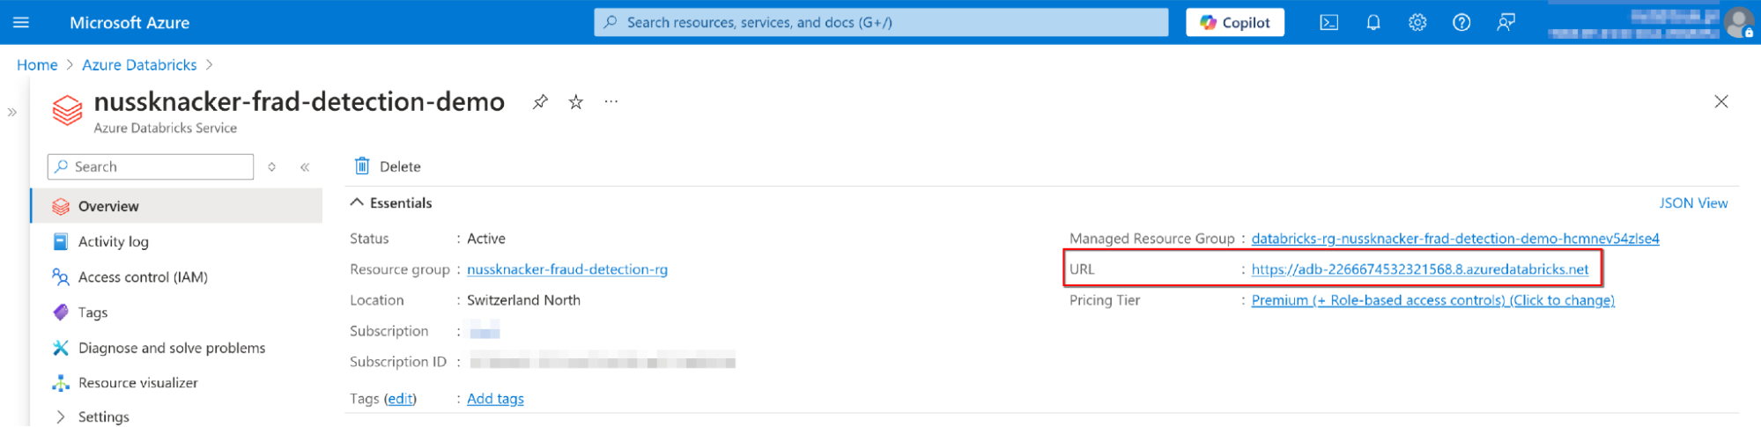The height and width of the screenshot is (427, 1761).
Task: Collapse the Essentials section
Action: [391, 202]
